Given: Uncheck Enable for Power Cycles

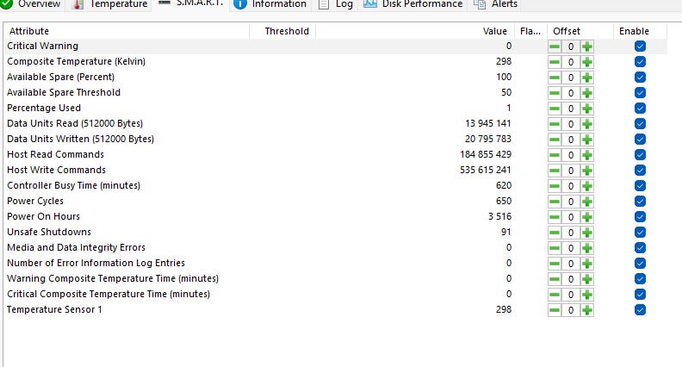Looking at the screenshot, I should click(x=640, y=201).
